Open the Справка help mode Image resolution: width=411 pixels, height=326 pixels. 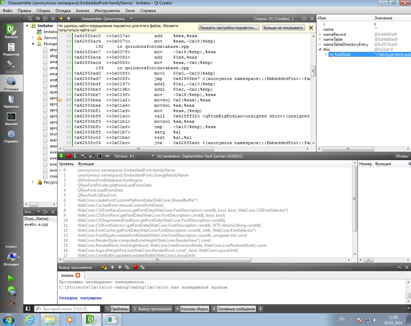(11, 136)
